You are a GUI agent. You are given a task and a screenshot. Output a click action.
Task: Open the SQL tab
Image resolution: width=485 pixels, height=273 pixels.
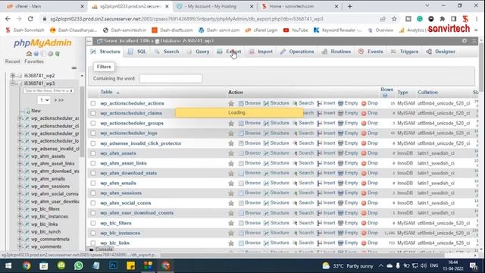pyautogui.click(x=136, y=52)
